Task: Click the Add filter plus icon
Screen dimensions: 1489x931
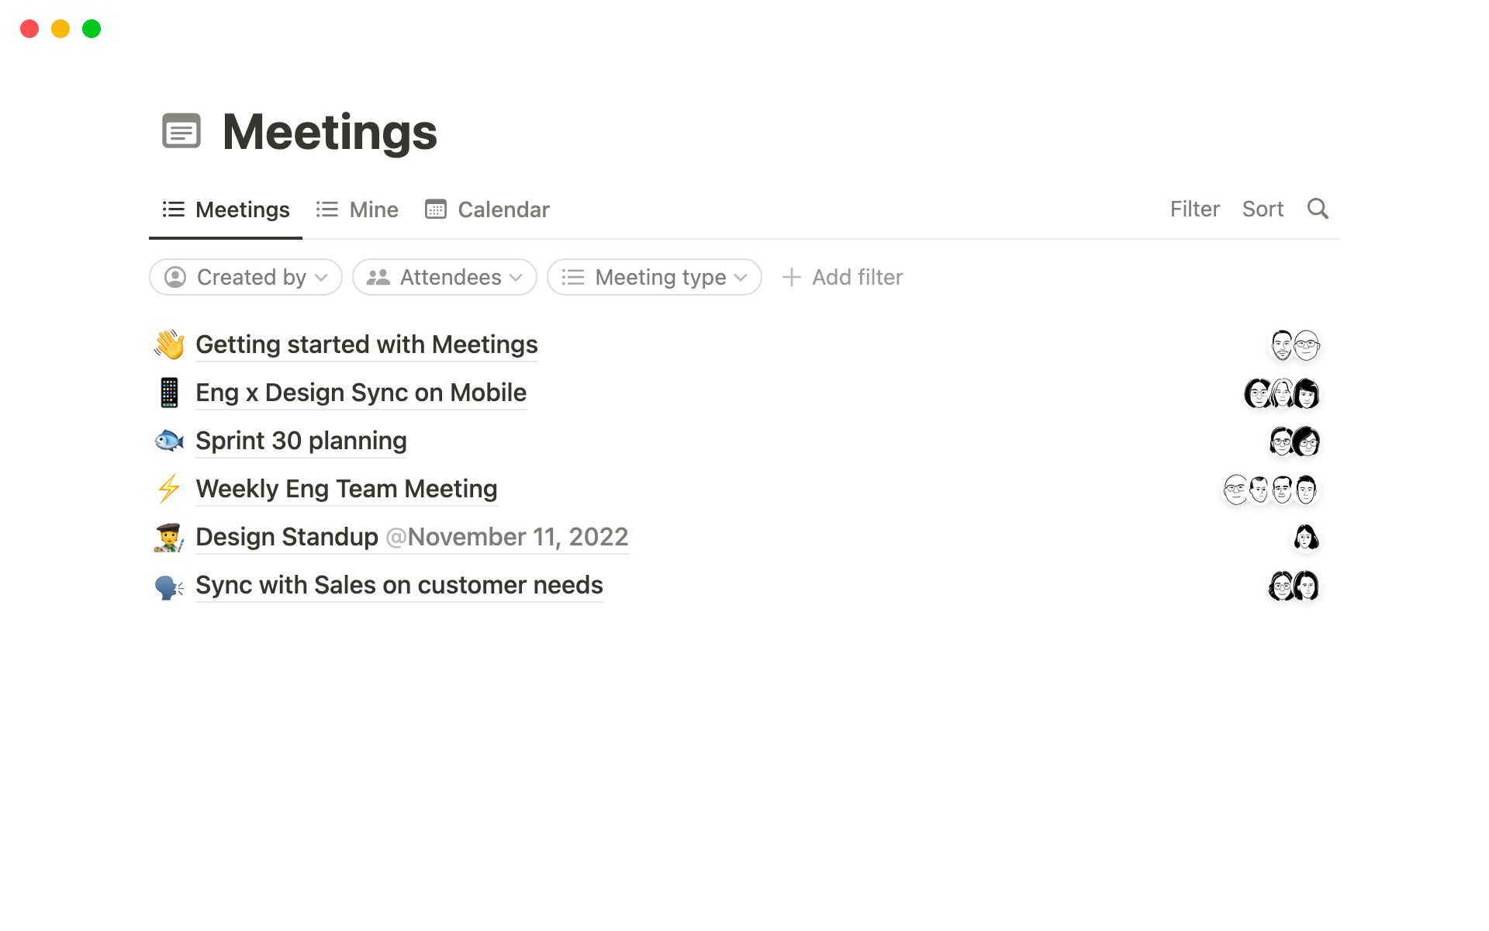Action: click(791, 277)
